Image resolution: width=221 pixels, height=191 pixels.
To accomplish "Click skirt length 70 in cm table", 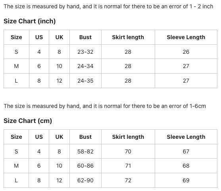I will click(x=128, y=151).
